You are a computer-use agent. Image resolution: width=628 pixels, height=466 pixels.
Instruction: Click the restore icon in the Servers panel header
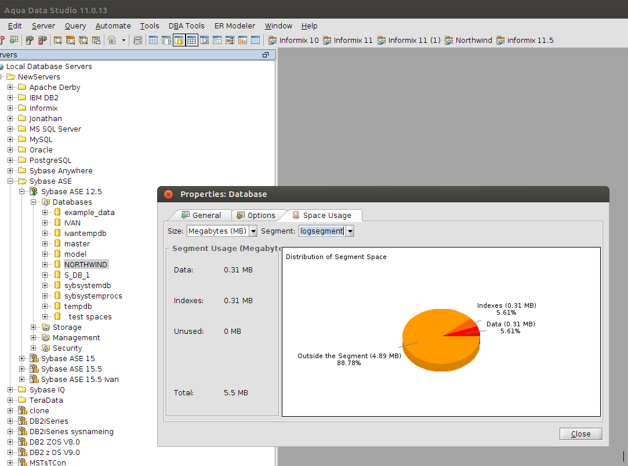[x=265, y=55]
